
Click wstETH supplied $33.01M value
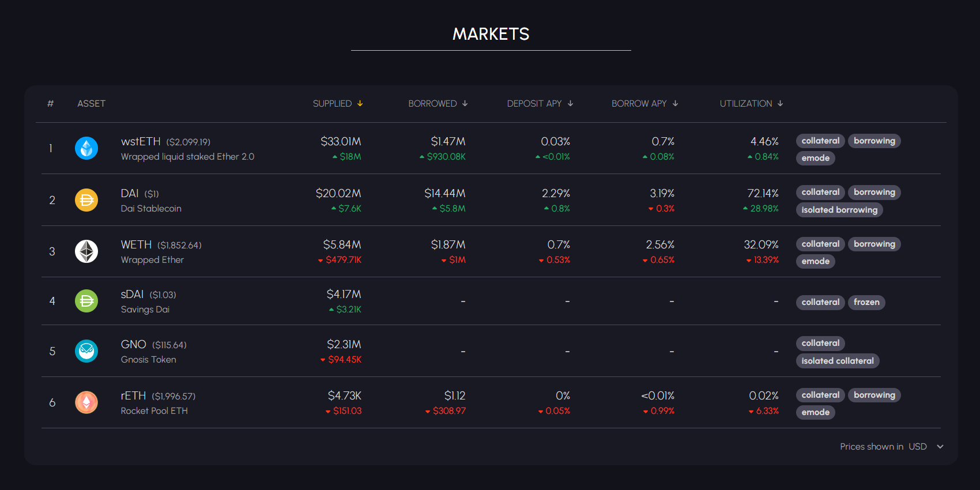(x=341, y=141)
